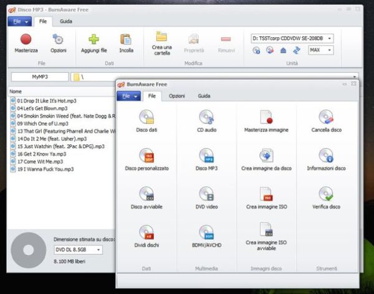374x294 pixels.
Task: Switch to Guida tab in launcher
Action: tap(204, 96)
